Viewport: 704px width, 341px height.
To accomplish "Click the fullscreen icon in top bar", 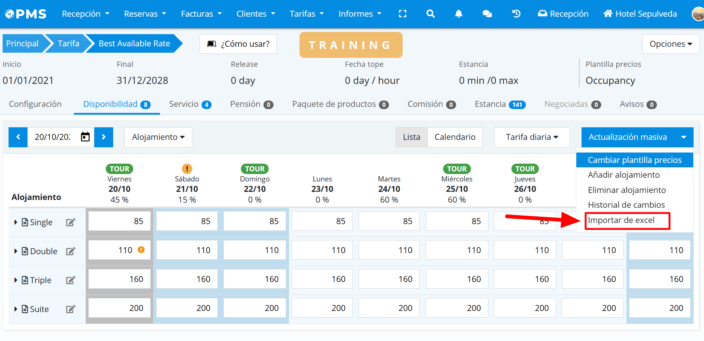I will click(402, 14).
